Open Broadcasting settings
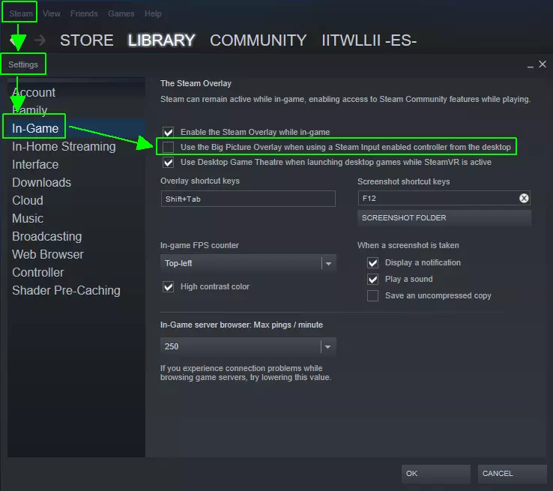553x491 pixels. coord(47,236)
